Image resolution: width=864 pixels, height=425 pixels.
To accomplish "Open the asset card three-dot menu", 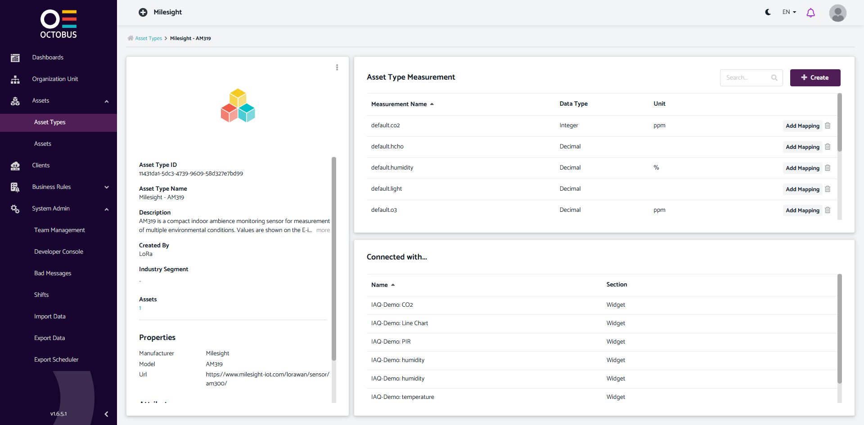I will pos(337,67).
